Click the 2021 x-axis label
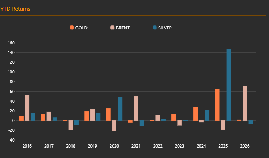 [136, 146]
